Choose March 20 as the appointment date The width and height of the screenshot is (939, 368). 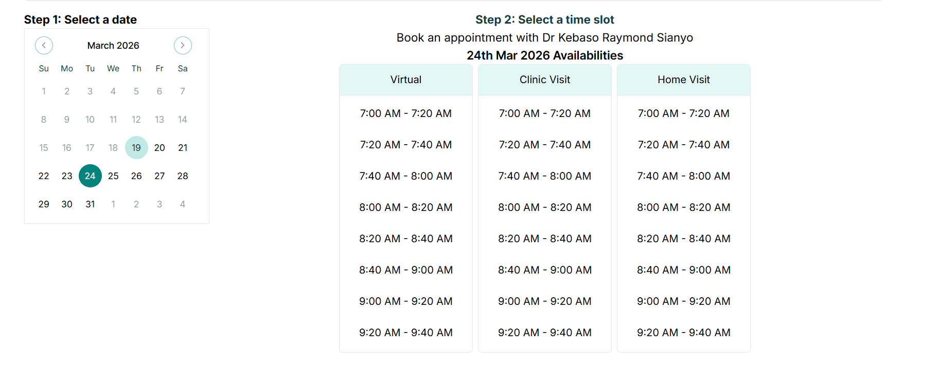pyautogui.click(x=160, y=147)
